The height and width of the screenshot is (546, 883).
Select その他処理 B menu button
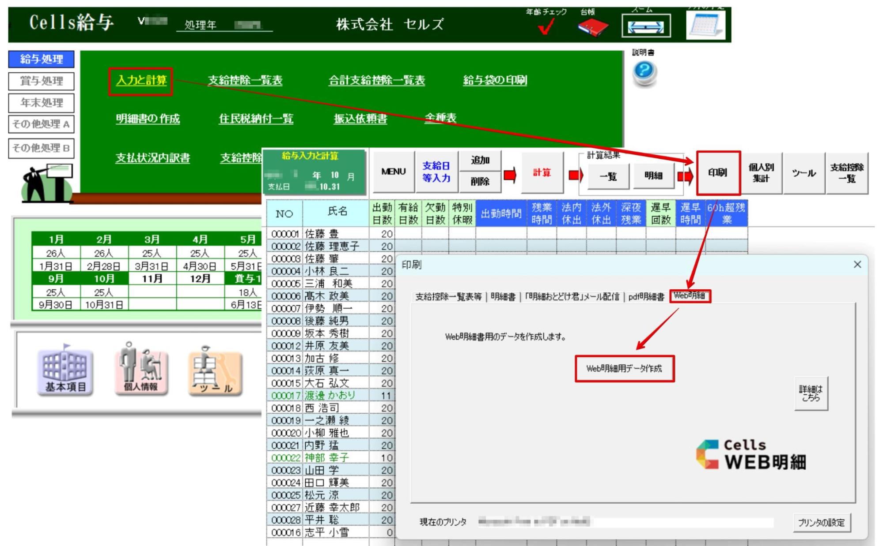[x=42, y=148]
